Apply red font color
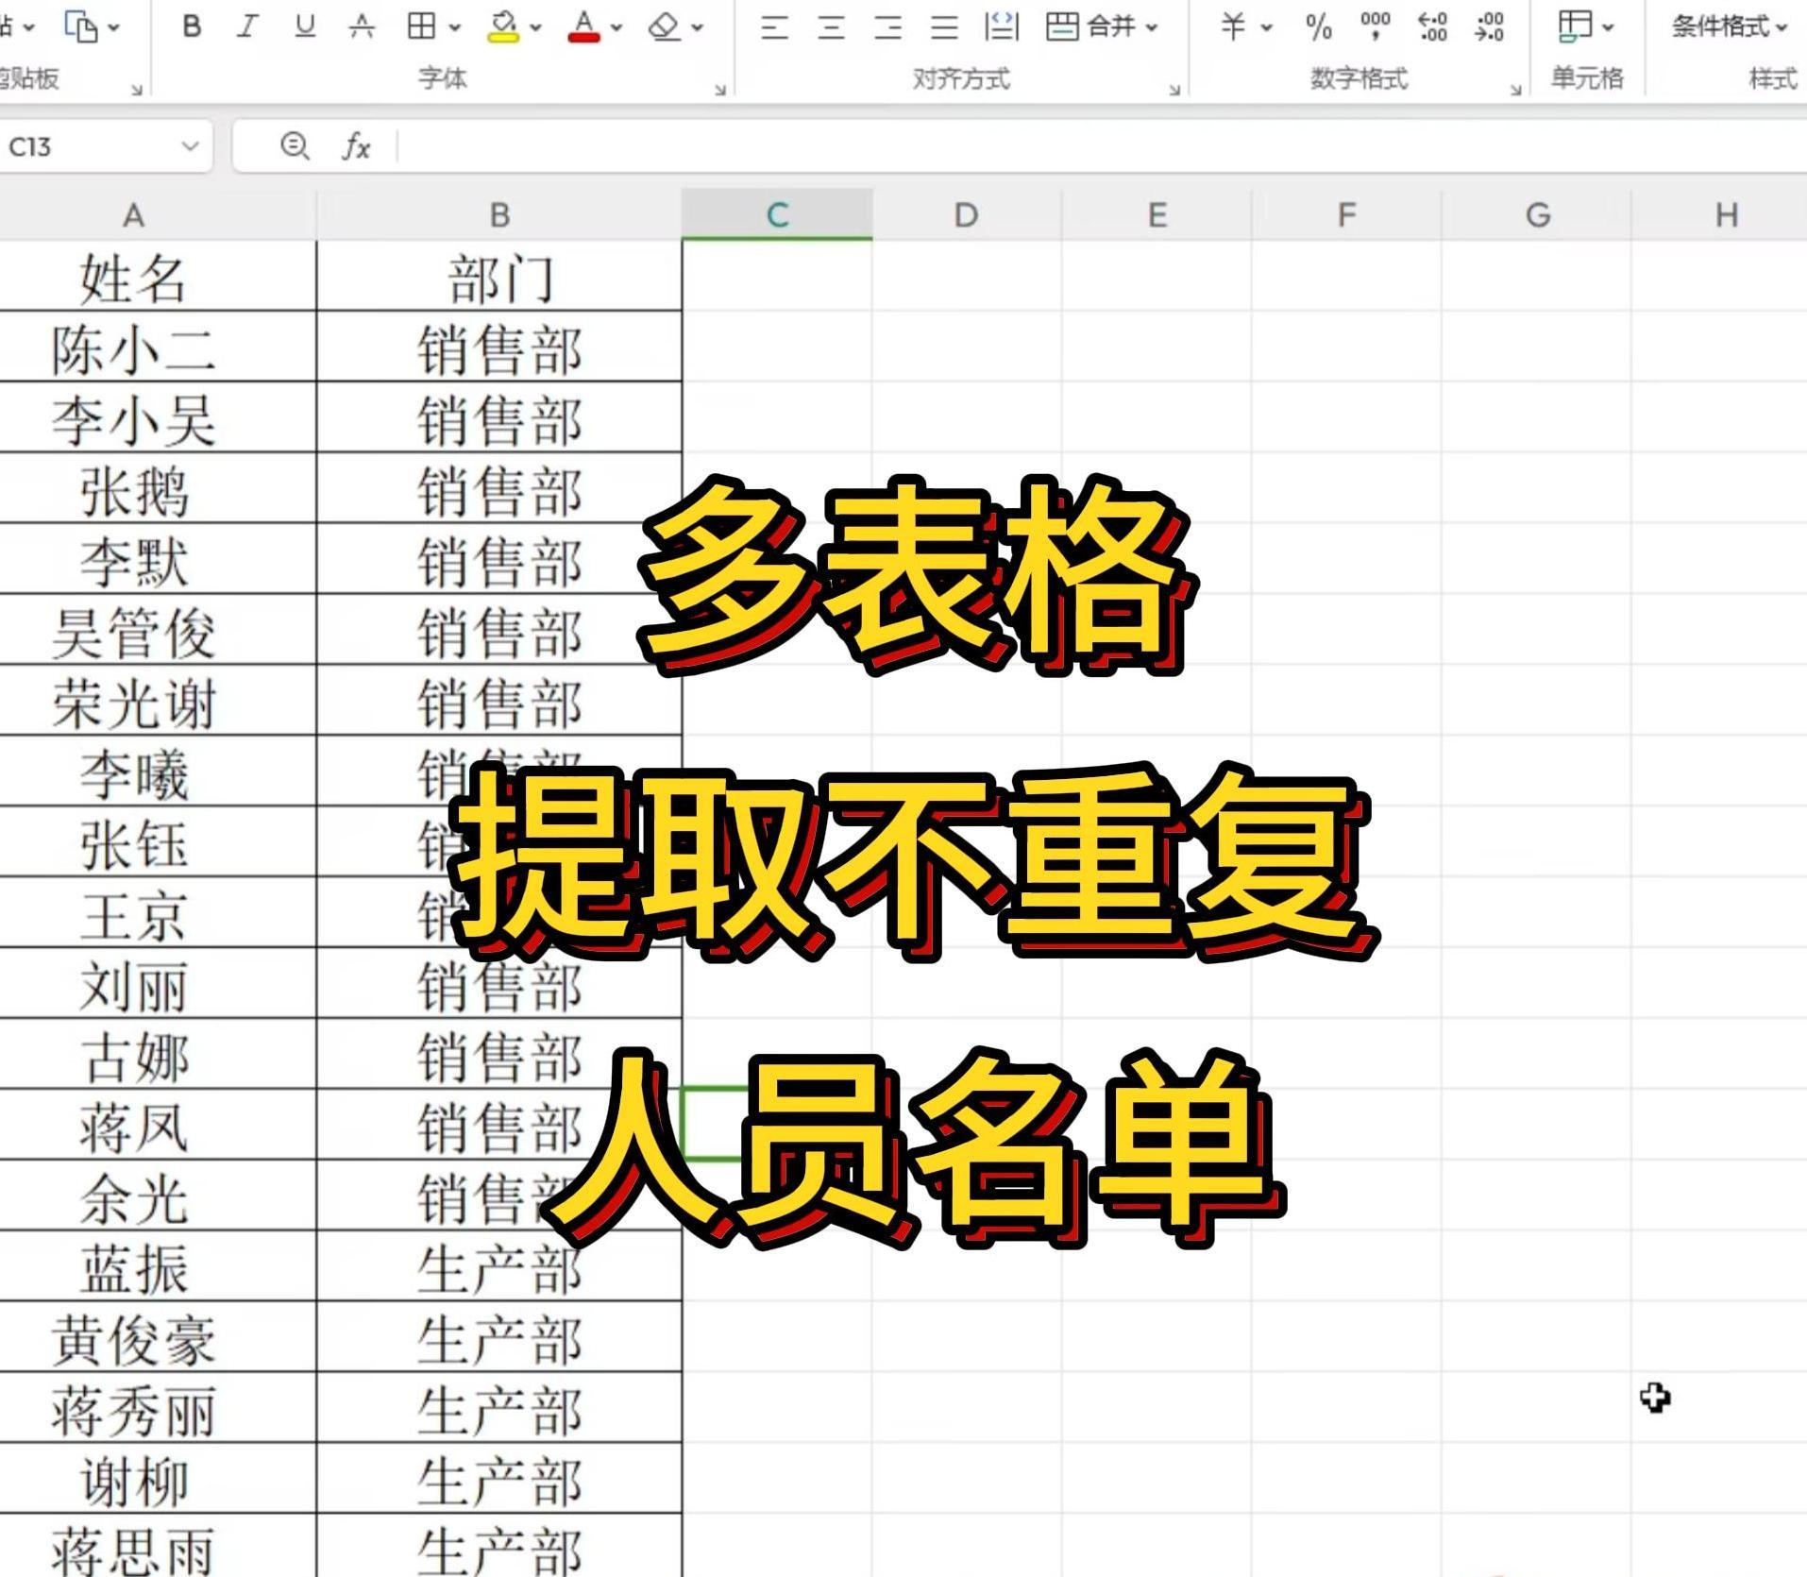1807x1577 pixels. click(x=583, y=26)
